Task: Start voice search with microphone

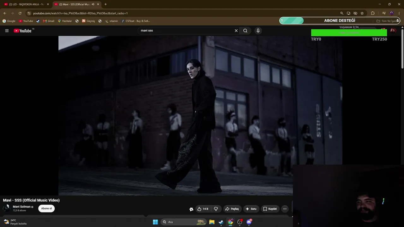Action: (x=258, y=31)
